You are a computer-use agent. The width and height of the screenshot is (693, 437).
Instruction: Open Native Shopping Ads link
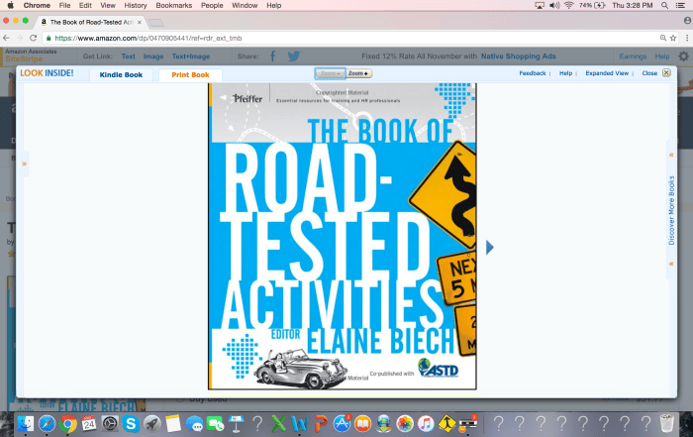point(519,56)
